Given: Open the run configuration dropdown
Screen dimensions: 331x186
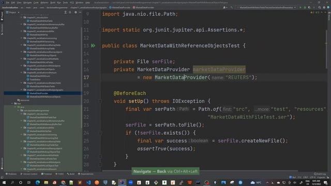Looking at the screenshot, I should click(267, 7).
